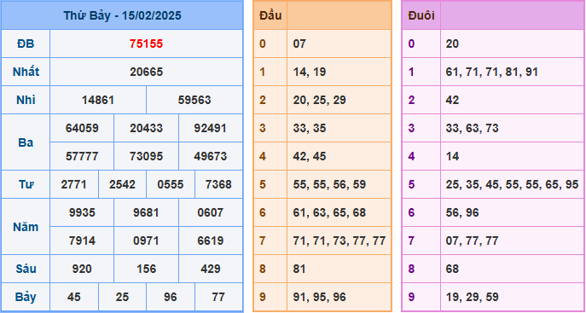
Task: Click fifth prize number 9681
Action: pyautogui.click(x=146, y=212)
